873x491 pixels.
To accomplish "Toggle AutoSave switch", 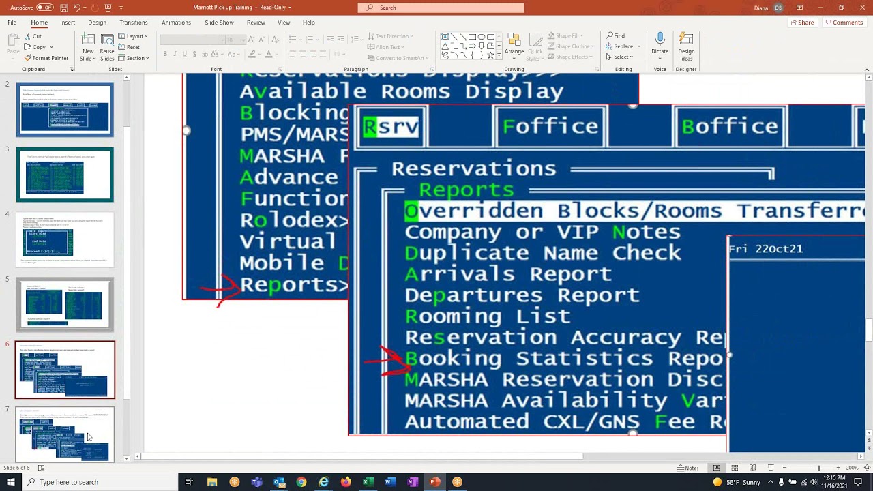I will (44, 8).
